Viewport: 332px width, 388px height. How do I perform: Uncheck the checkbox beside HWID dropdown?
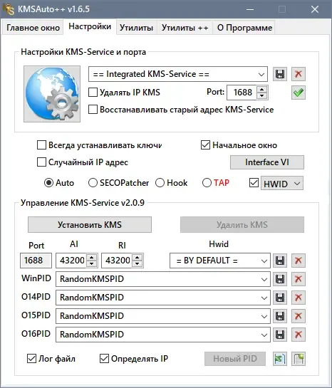[x=254, y=183]
